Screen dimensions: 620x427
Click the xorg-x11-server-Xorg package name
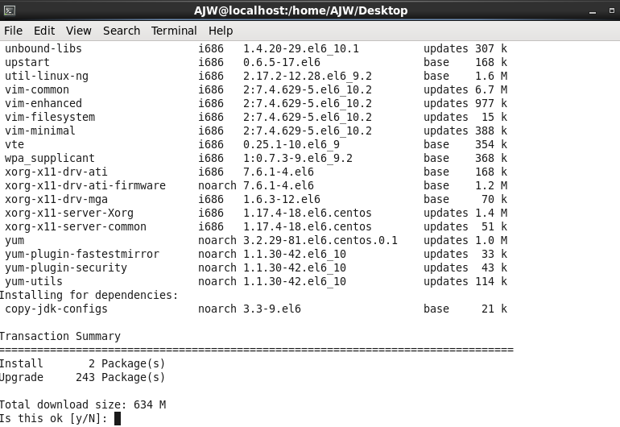(x=69, y=213)
